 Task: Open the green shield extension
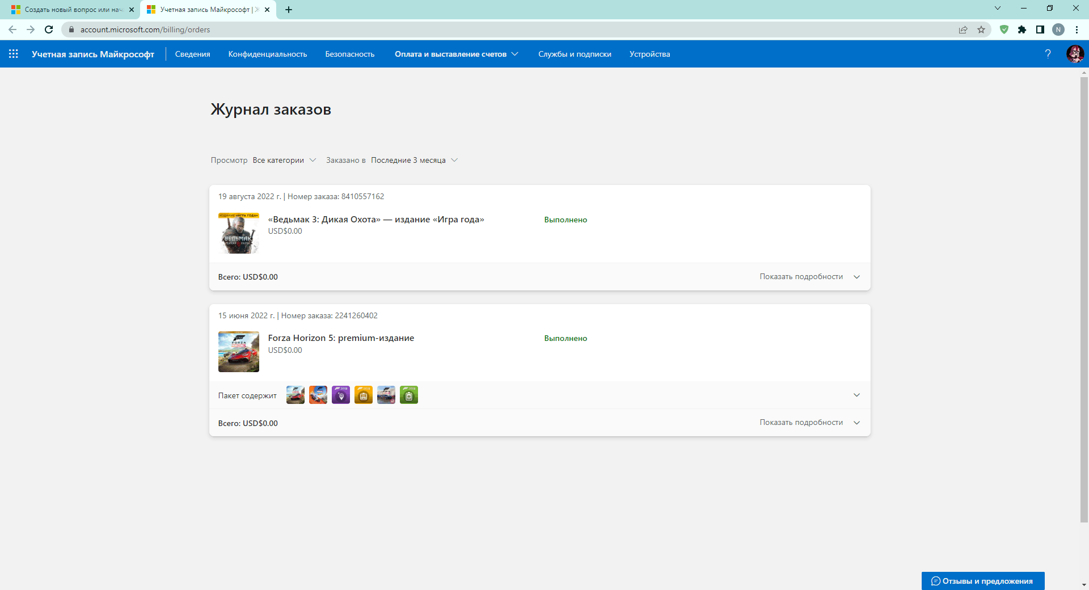point(1004,29)
